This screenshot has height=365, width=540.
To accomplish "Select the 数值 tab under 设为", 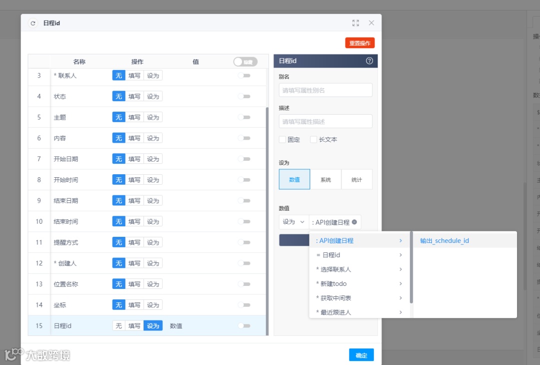I will tap(294, 179).
